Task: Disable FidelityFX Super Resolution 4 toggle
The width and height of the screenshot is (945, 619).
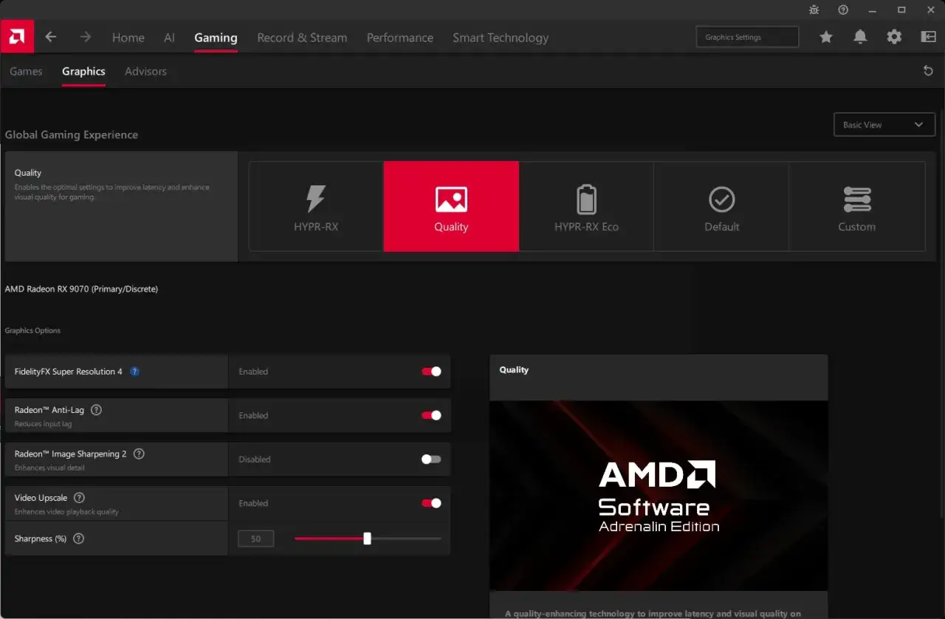Action: click(x=431, y=372)
